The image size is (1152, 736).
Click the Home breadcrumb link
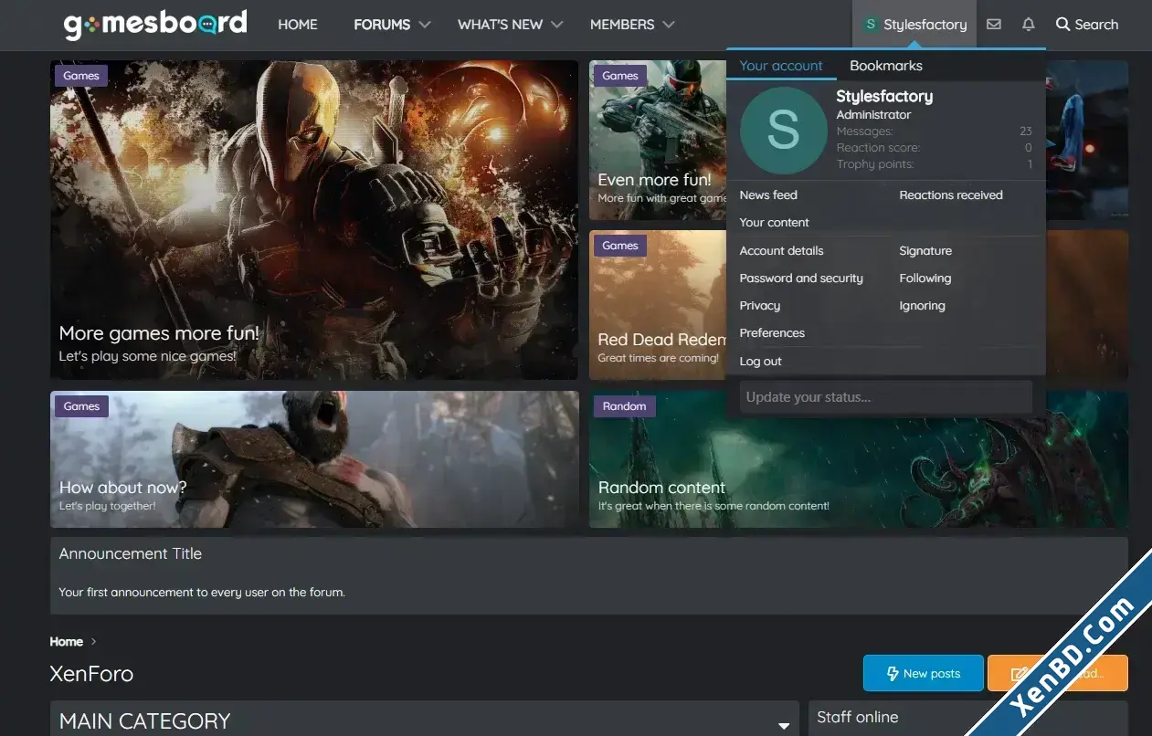[x=67, y=642]
